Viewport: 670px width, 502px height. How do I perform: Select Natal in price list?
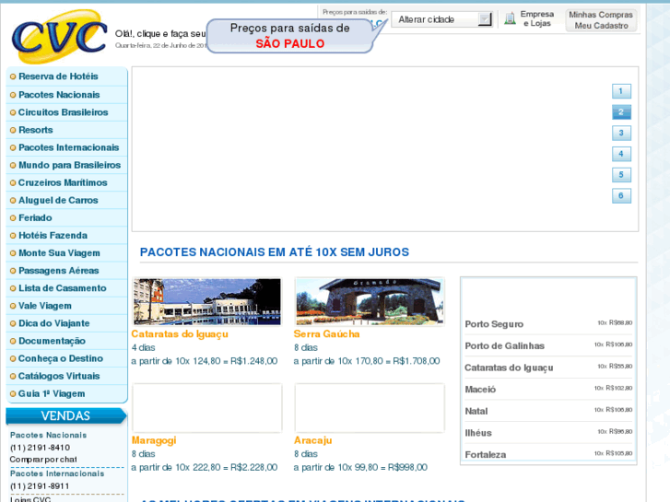tap(476, 412)
